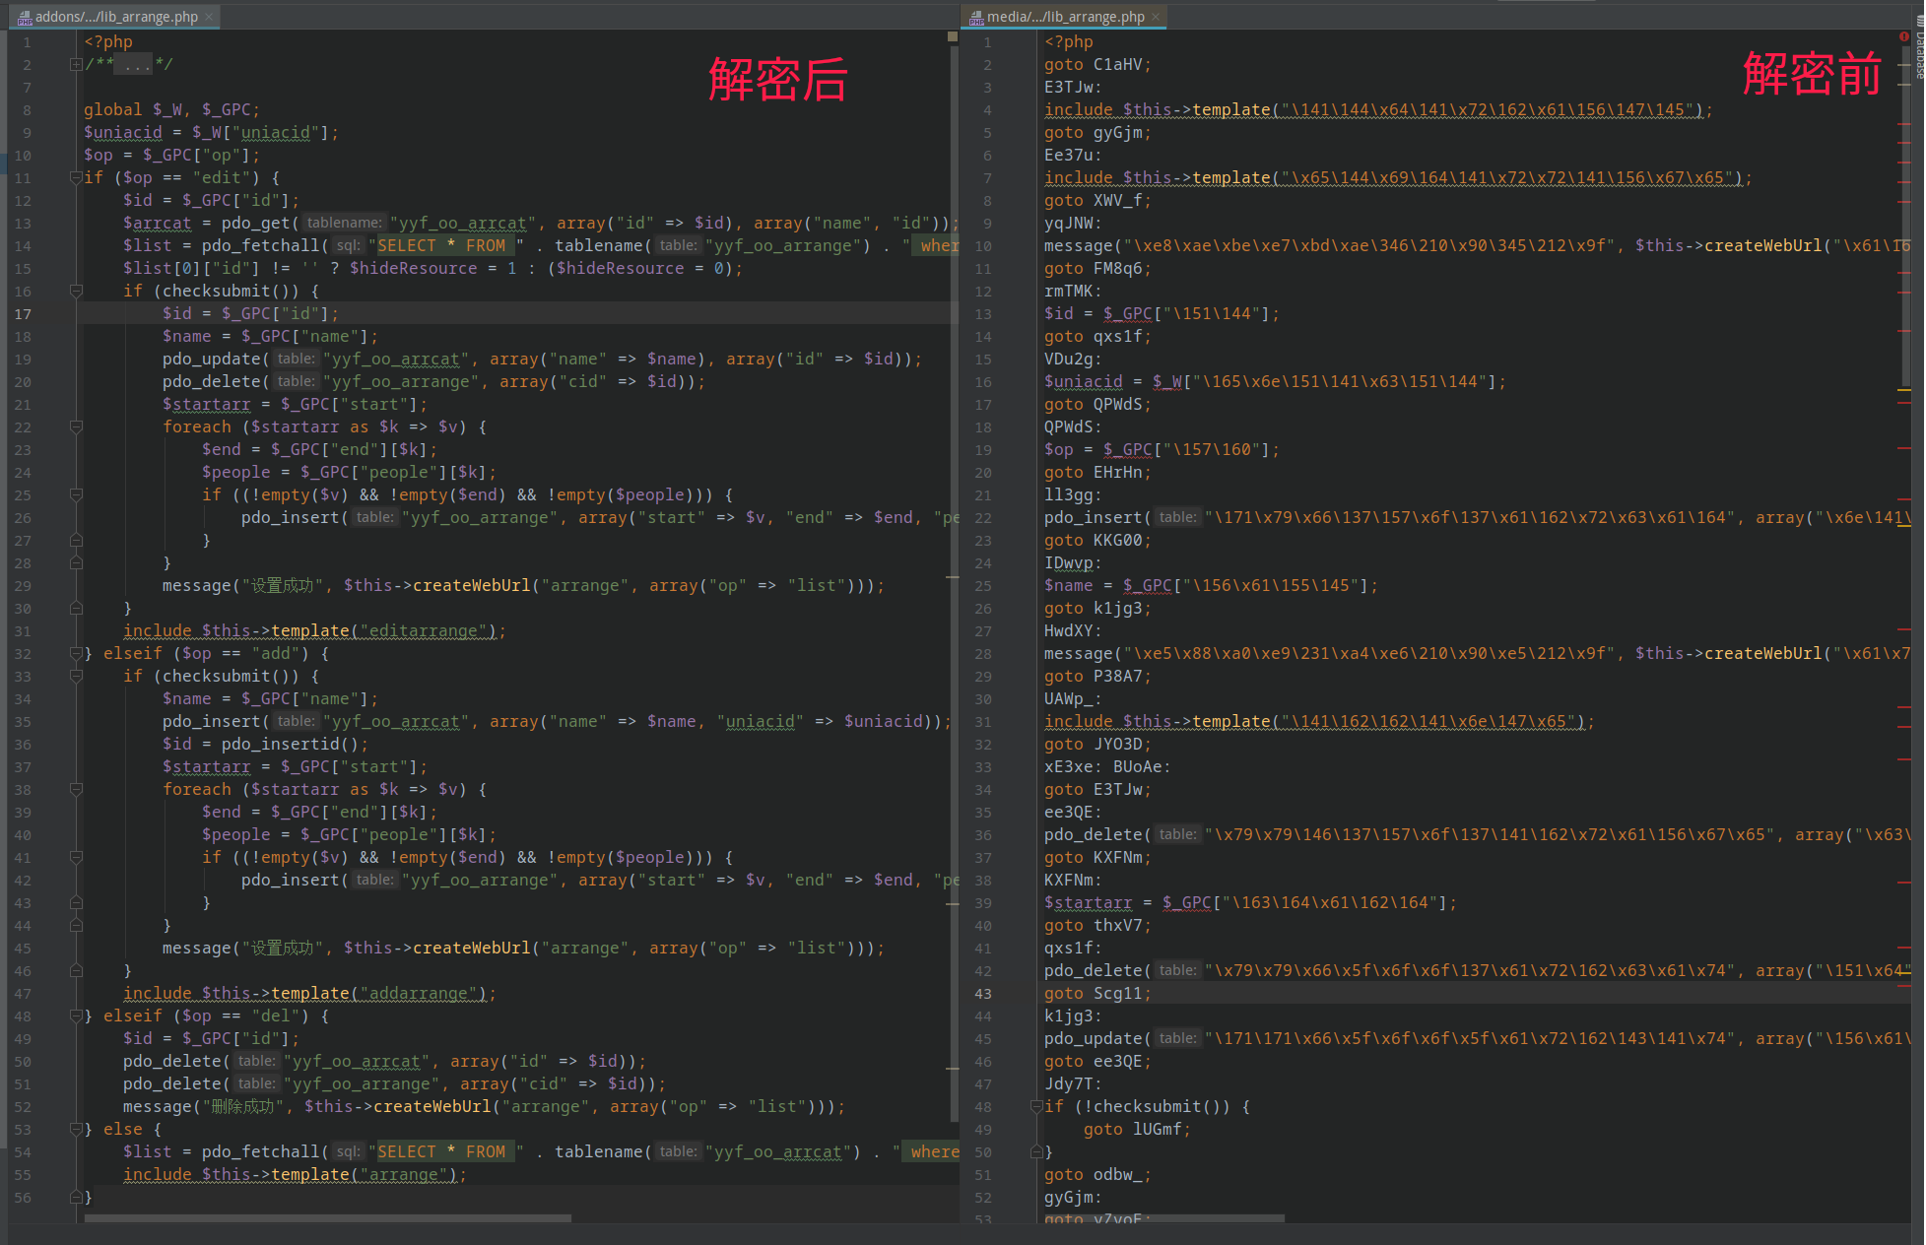This screenshot has height=1245, width=1926.
Task: Click the red error indicator above the right editor
Action: [x=1903, y=35]
